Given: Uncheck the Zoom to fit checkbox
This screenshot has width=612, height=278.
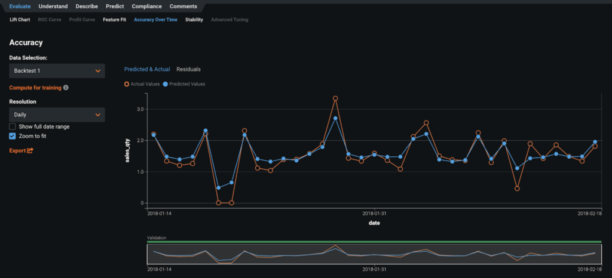Looking at the screenshot, I should 13,136.
